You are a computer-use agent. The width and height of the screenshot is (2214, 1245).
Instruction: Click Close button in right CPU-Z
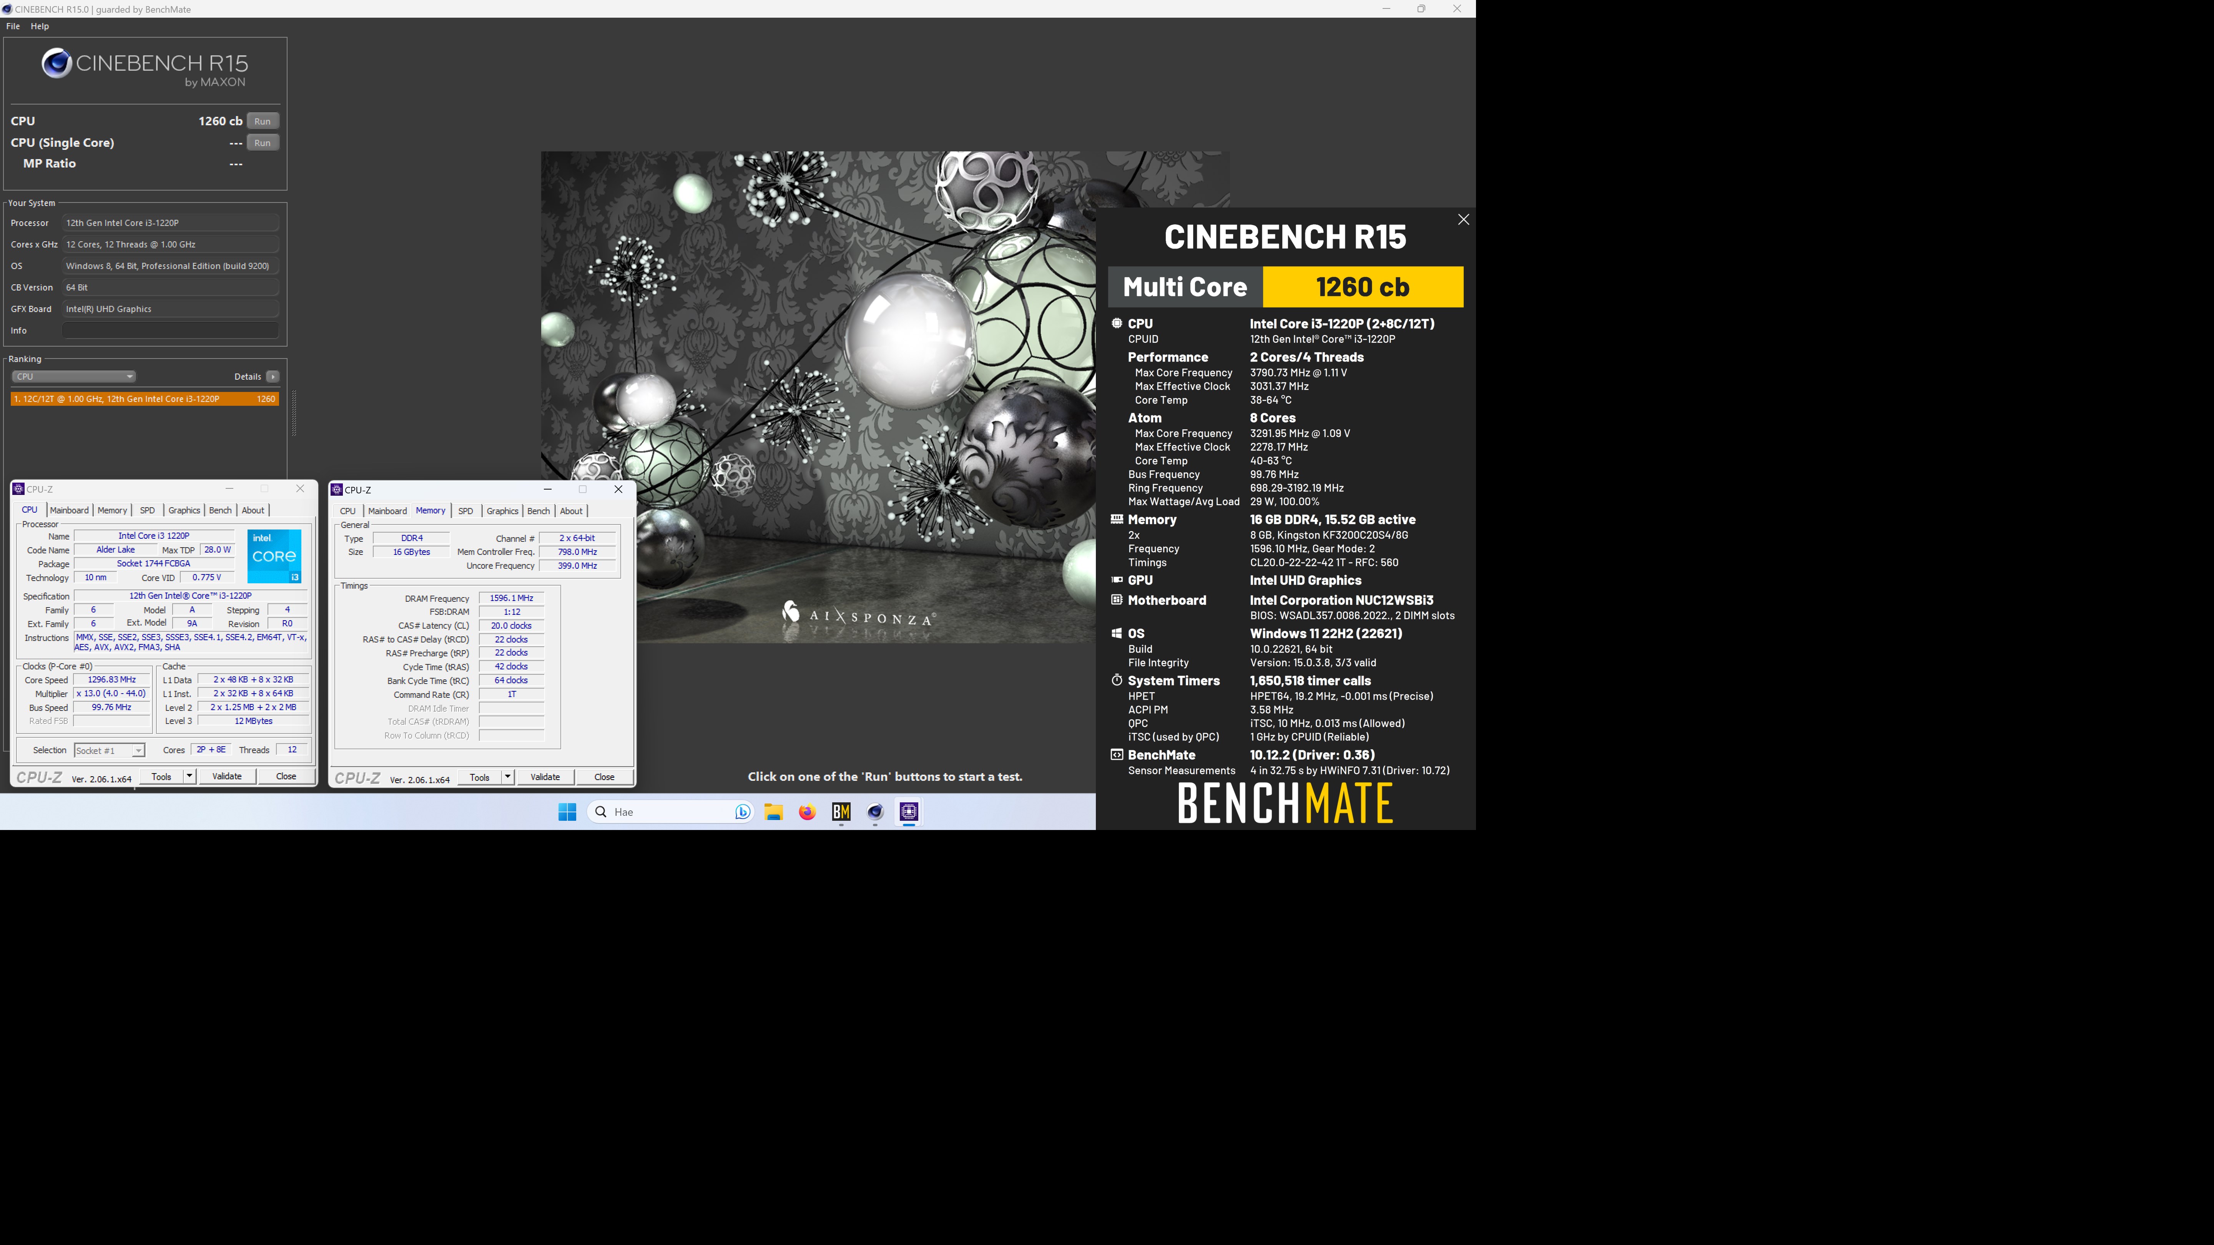pos(604,778)
